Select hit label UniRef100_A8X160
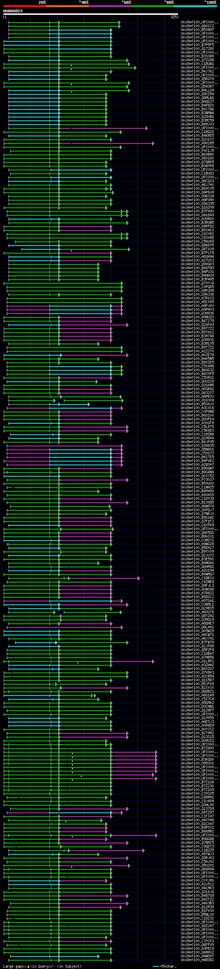The height and width of the screenshot is (969, 220). [x=197, y=158]
